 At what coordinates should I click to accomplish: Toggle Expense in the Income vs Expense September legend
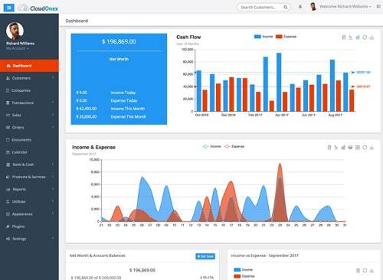tap(244, 276)
